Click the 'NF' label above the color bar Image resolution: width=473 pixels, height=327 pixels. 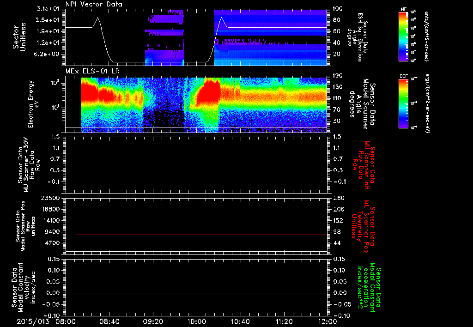tap(403, 9)
